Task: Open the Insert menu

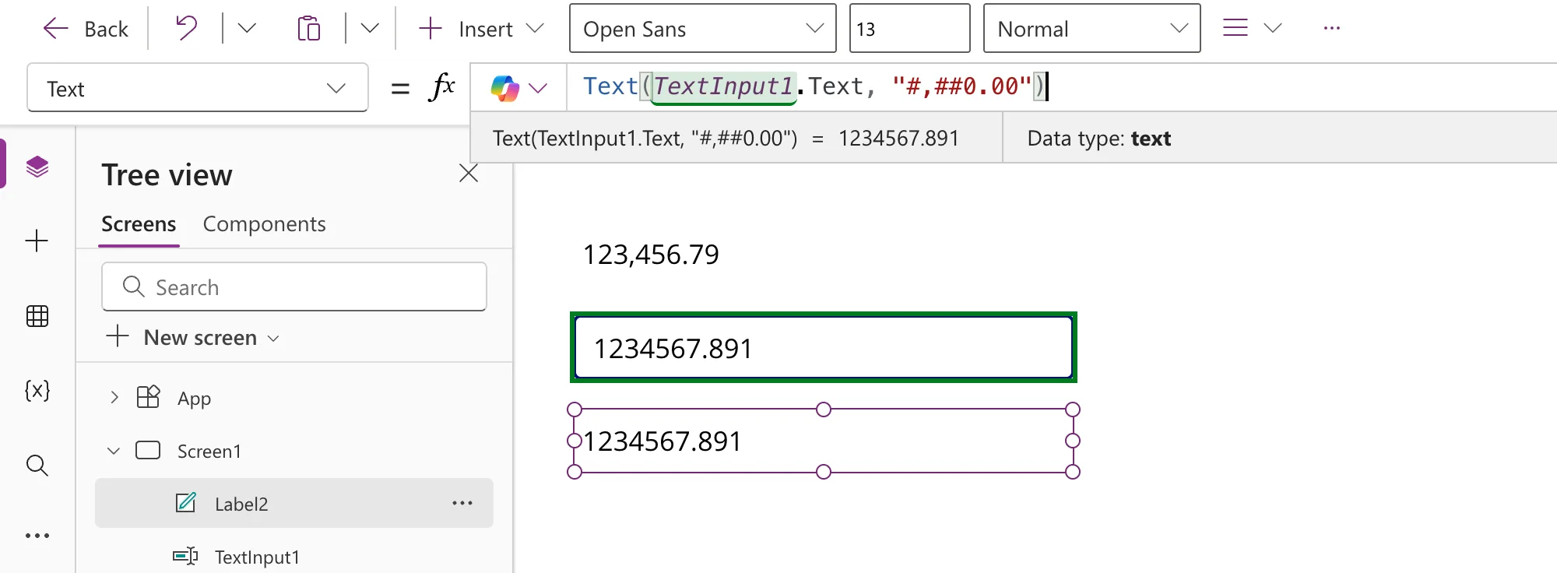Action: [481, 29]
